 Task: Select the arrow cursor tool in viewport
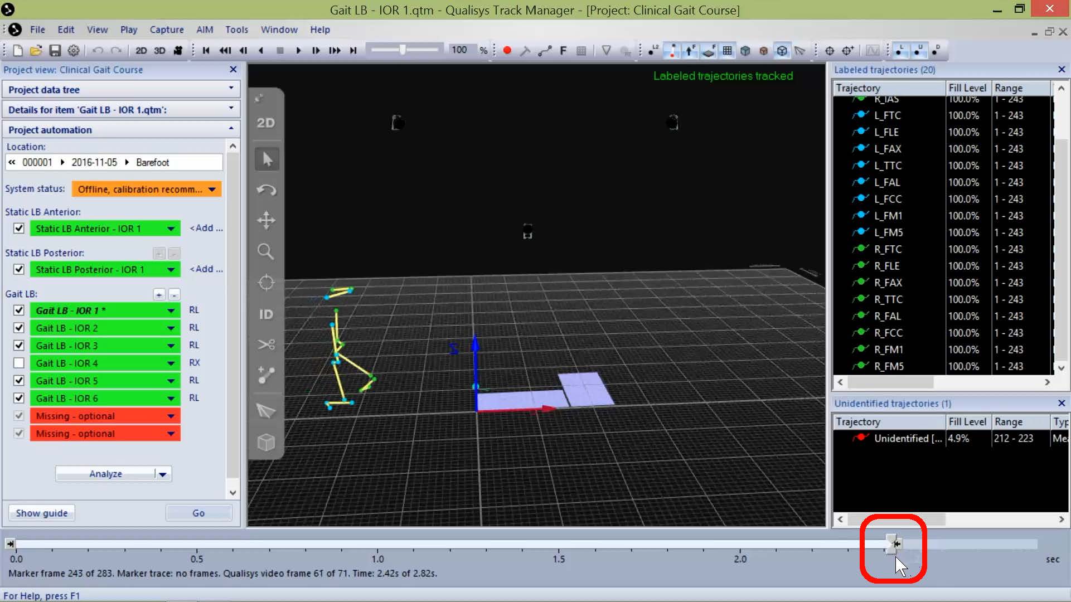pos(266,159)
